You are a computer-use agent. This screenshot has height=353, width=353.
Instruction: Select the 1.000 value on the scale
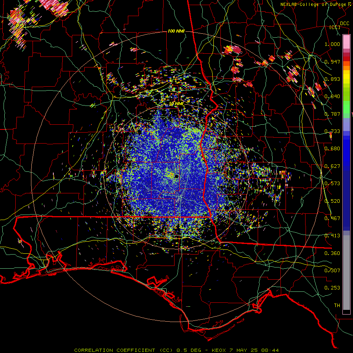click(332, 44)
